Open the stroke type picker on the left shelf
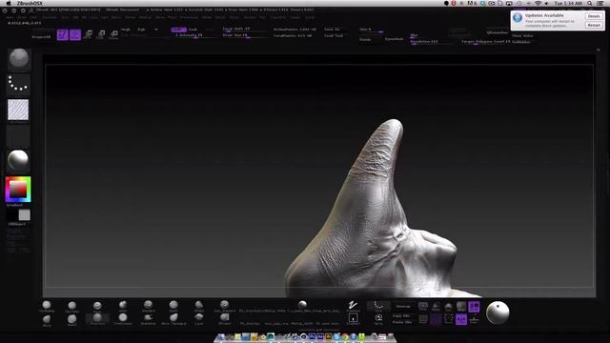This screenshot has height=343, width=610. [x=18, y=84]
